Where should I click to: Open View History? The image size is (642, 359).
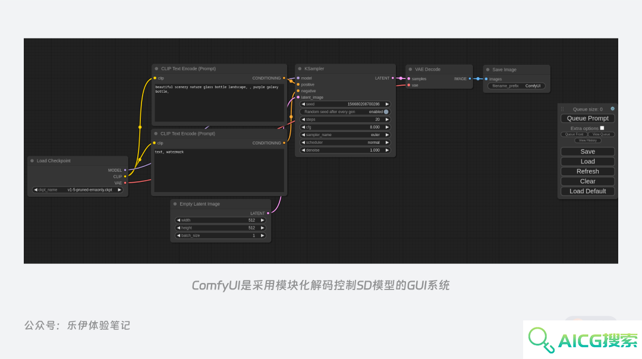pyautogui.click(x=587, y=140)
